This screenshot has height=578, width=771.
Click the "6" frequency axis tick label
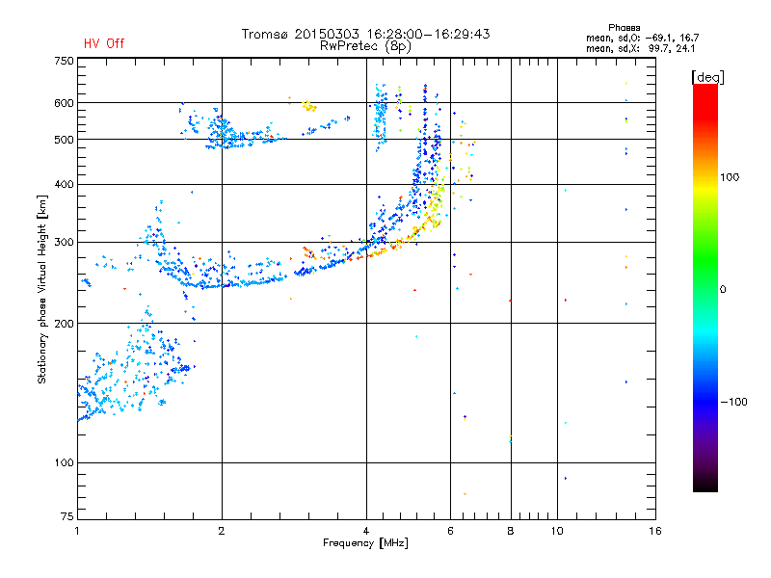[450, 531]
